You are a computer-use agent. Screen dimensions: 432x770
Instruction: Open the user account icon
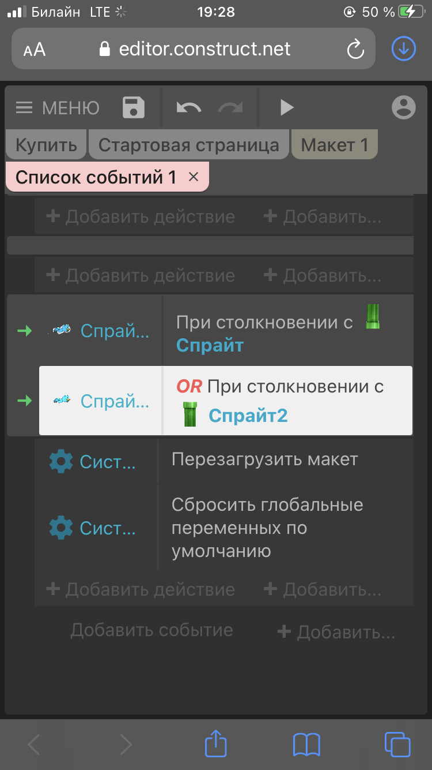[403, 108]
